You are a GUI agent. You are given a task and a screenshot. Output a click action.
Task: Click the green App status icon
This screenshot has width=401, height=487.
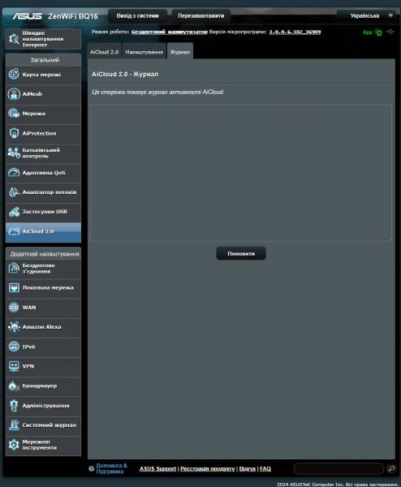tap(378, 32)
